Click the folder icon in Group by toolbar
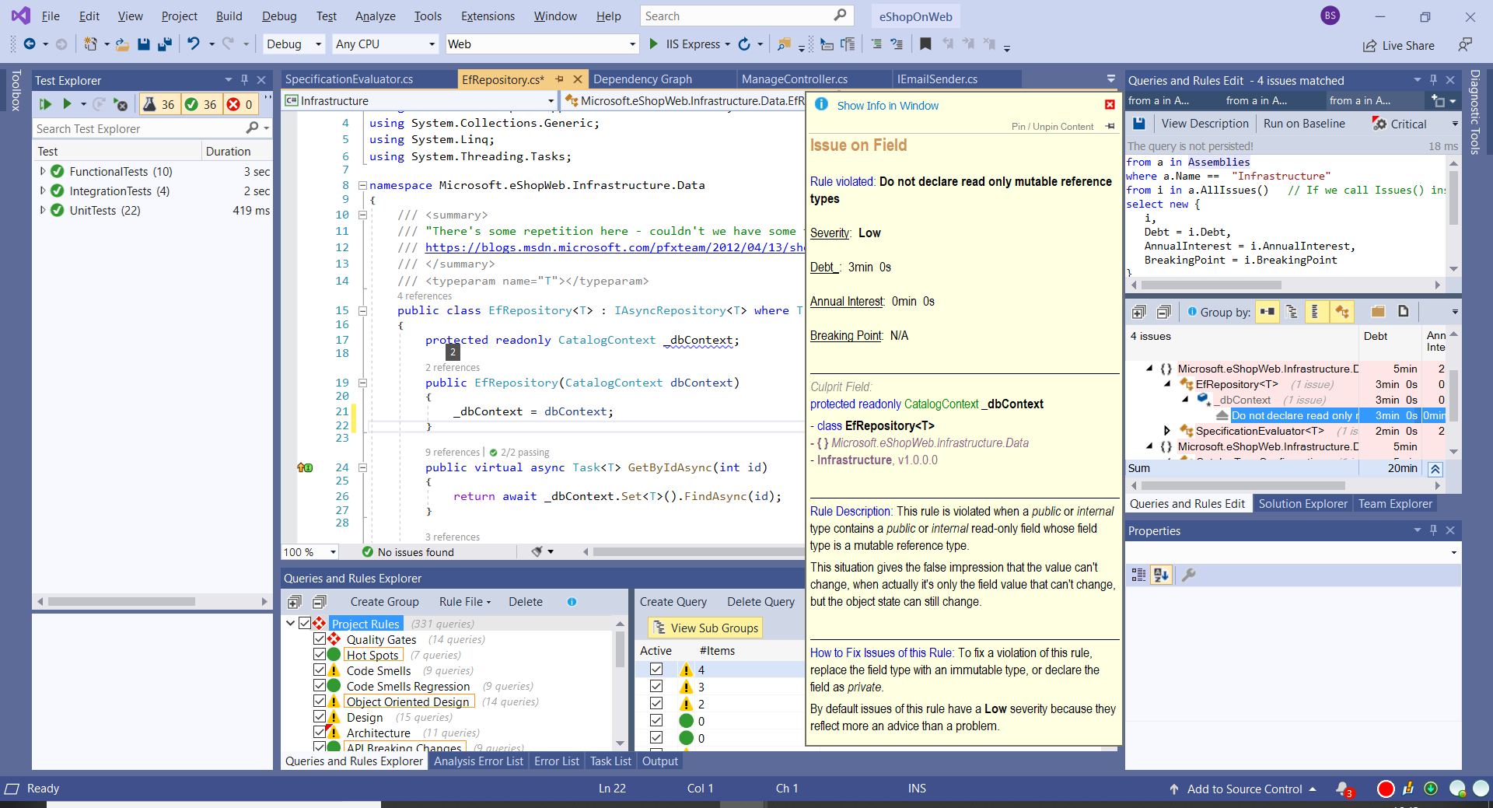This screenshot has height=808, width=1493. (x=1378, y=312)
